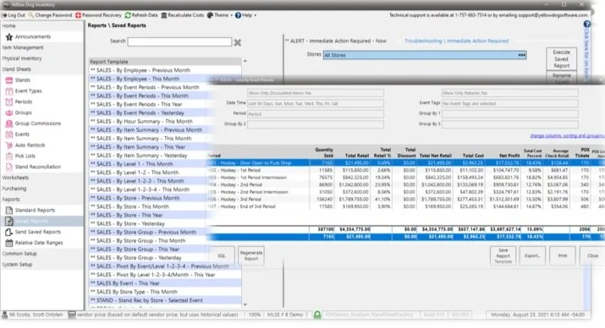Click the Execute Saved Report button
The image size is (605, 328).
[x=561, y=58]
